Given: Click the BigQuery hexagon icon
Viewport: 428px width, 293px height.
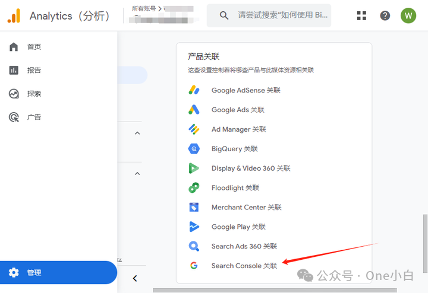Looking at the screenshot, I should coord(194,149).
